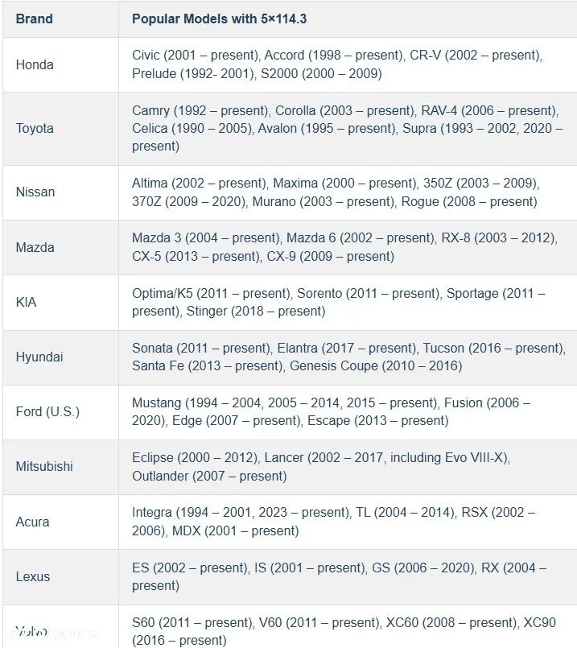
Task: Click the Acura brand cell
Action: (x=32, y=522)
